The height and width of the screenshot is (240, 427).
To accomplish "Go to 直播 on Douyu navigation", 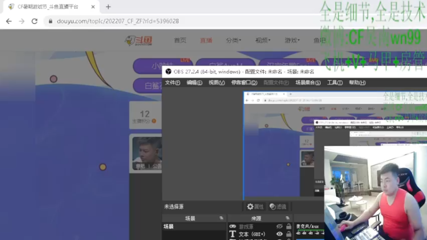I will [206, 41].
